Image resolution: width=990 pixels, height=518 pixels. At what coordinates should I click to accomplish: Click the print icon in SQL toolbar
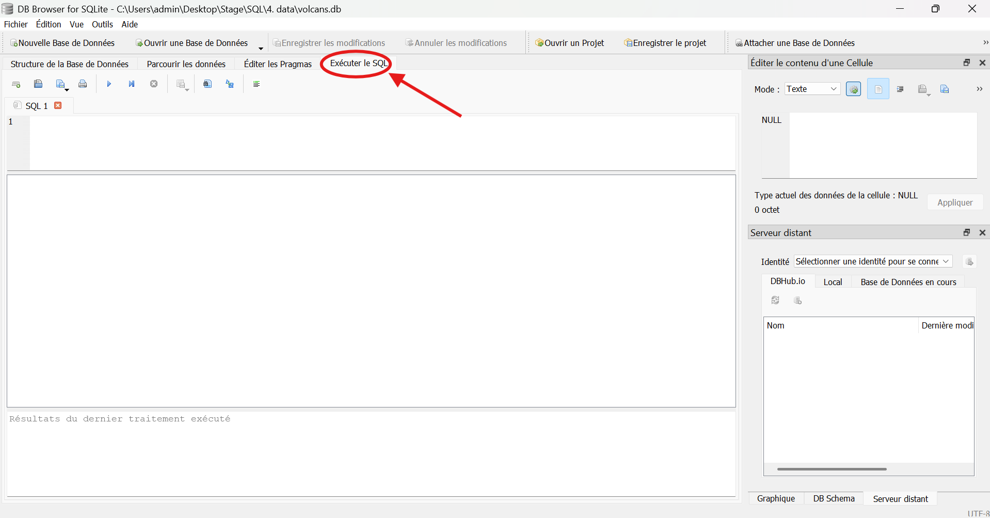coord(83,84)
